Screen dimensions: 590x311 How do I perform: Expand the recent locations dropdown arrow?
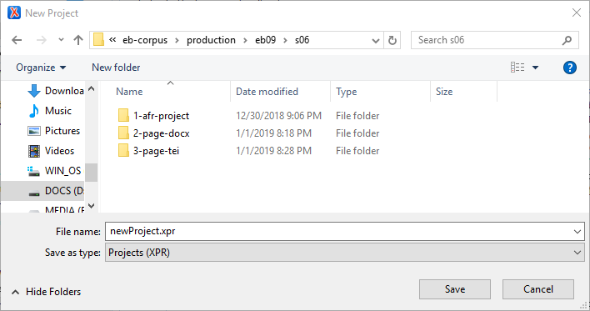click(x=61, y=39)
